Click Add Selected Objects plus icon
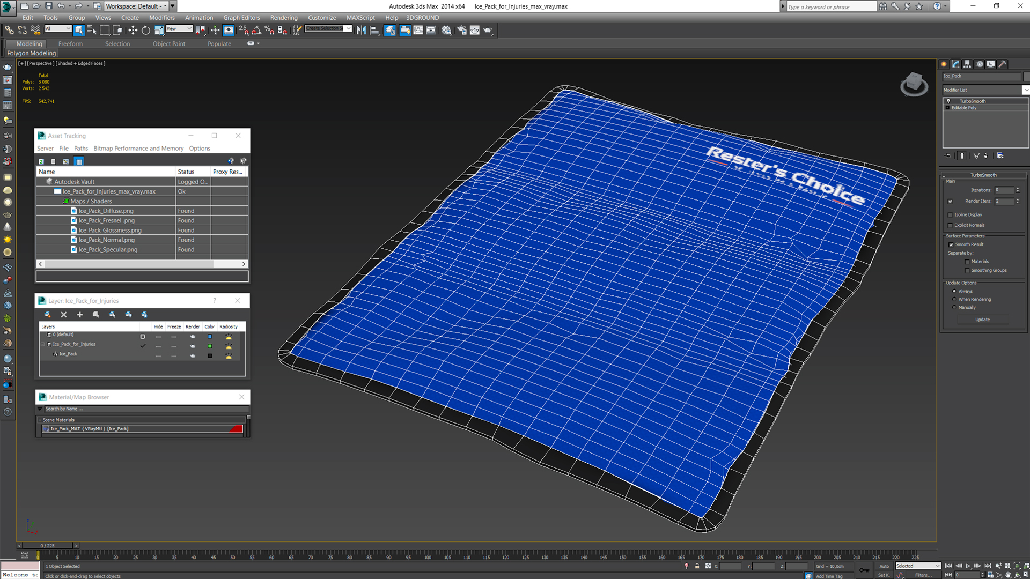 click(80, 315)
